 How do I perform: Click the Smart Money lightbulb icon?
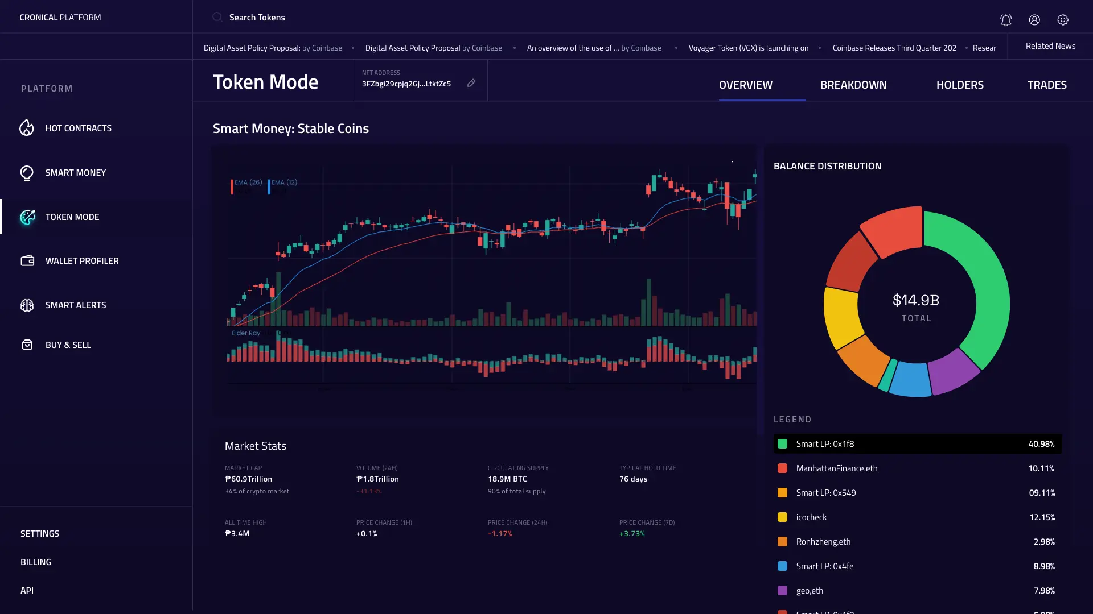point(27,173)
